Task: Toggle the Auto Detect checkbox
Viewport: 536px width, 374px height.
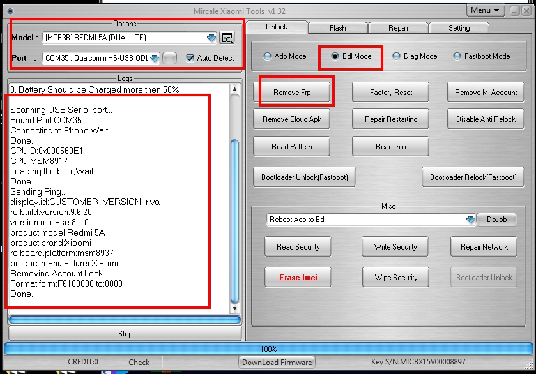Action: point(190,57)
